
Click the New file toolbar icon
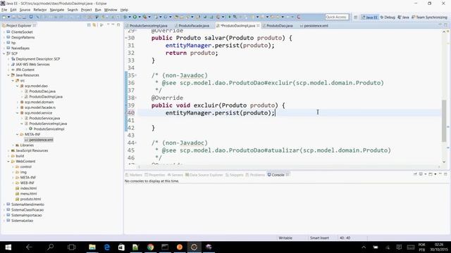click(x=4, y=17)
